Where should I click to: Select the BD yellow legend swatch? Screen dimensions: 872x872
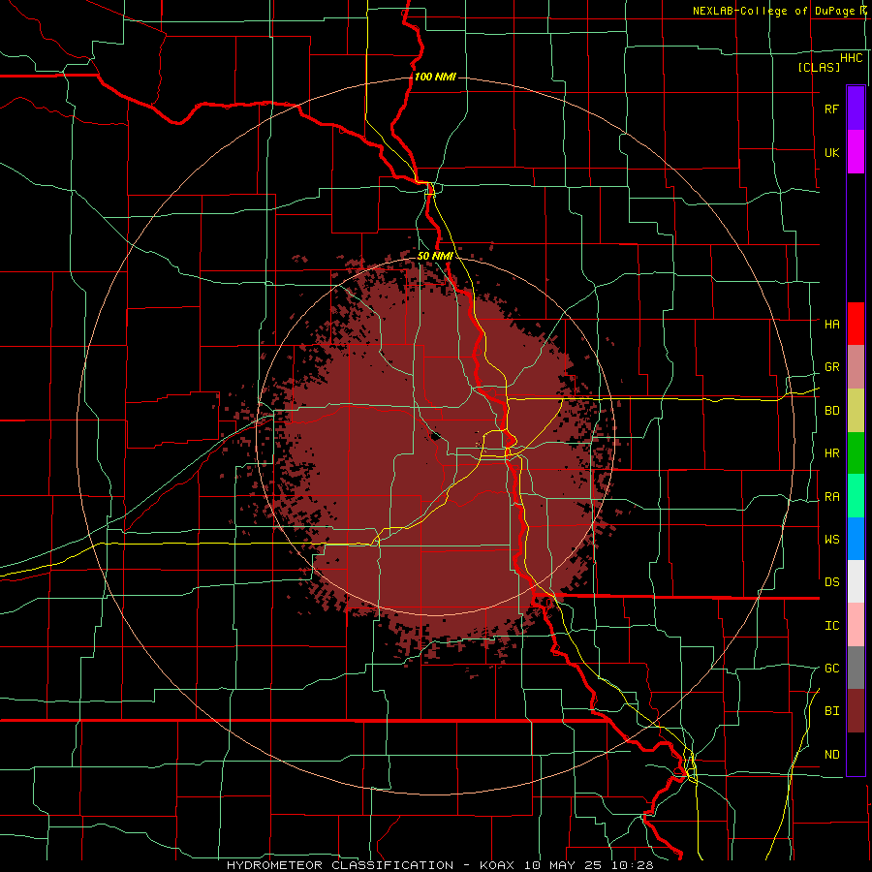click(x=856, y=410)
